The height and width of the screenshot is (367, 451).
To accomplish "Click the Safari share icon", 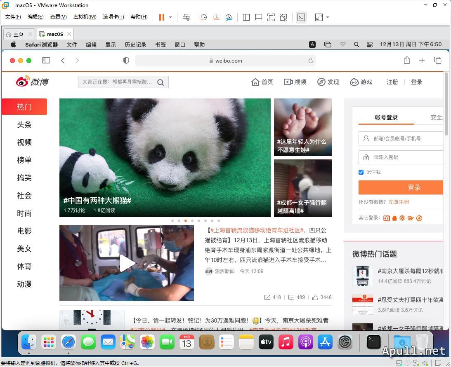I will pyautogui.click(x=407, y=60).
